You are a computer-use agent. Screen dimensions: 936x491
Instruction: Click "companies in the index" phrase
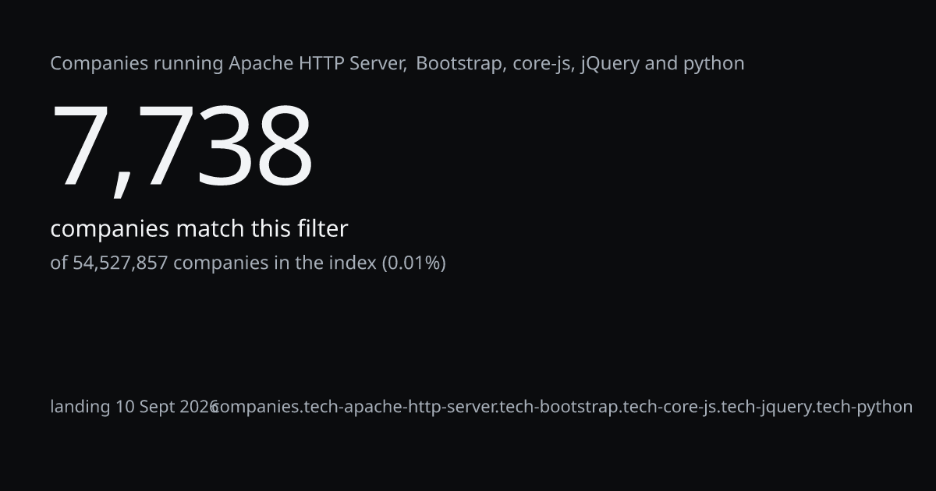click(x=275, y=263)
